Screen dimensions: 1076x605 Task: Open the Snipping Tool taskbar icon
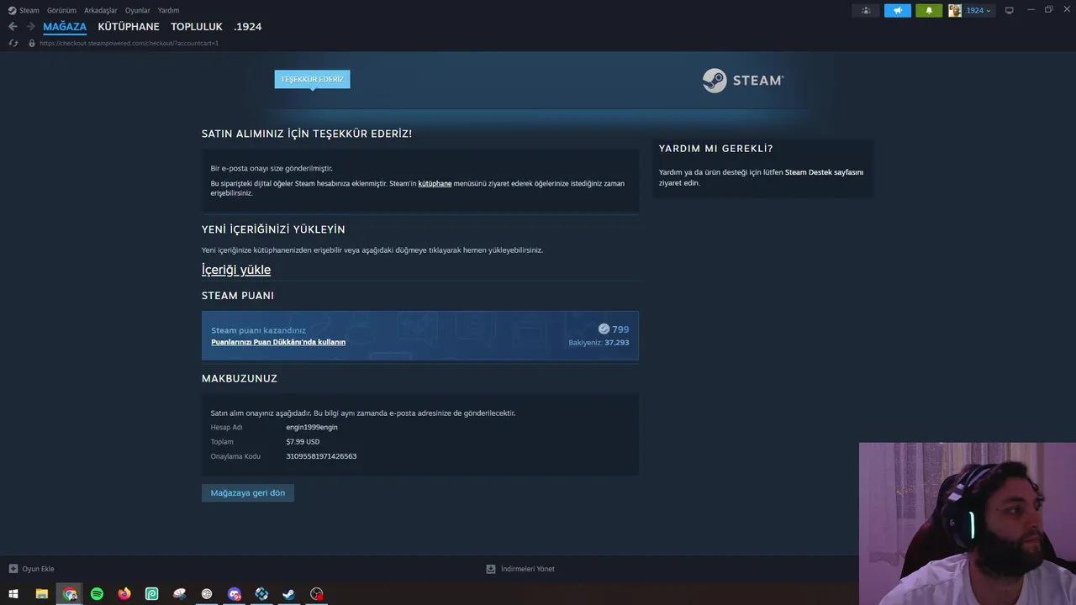179,594
